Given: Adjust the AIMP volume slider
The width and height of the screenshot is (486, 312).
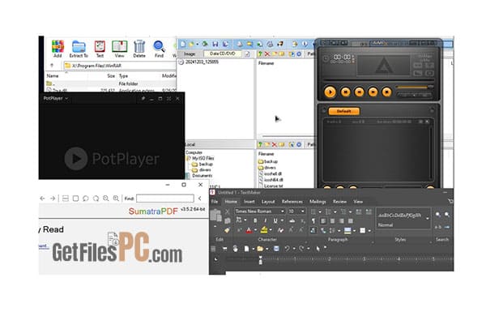Looking at the screenshot, I should coord(415,88).
